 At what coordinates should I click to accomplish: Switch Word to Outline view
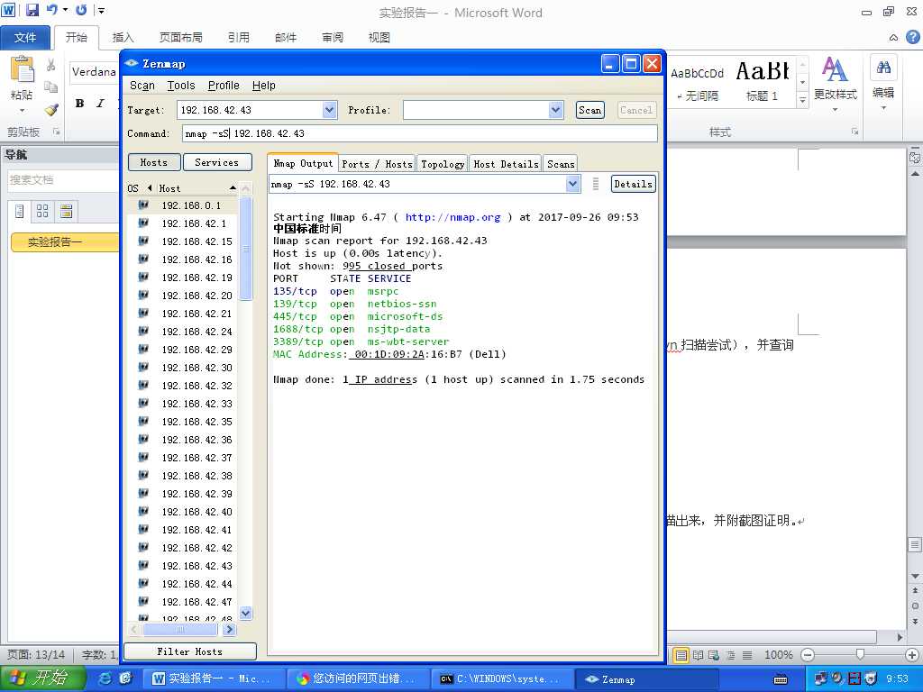tap(730, 654)
